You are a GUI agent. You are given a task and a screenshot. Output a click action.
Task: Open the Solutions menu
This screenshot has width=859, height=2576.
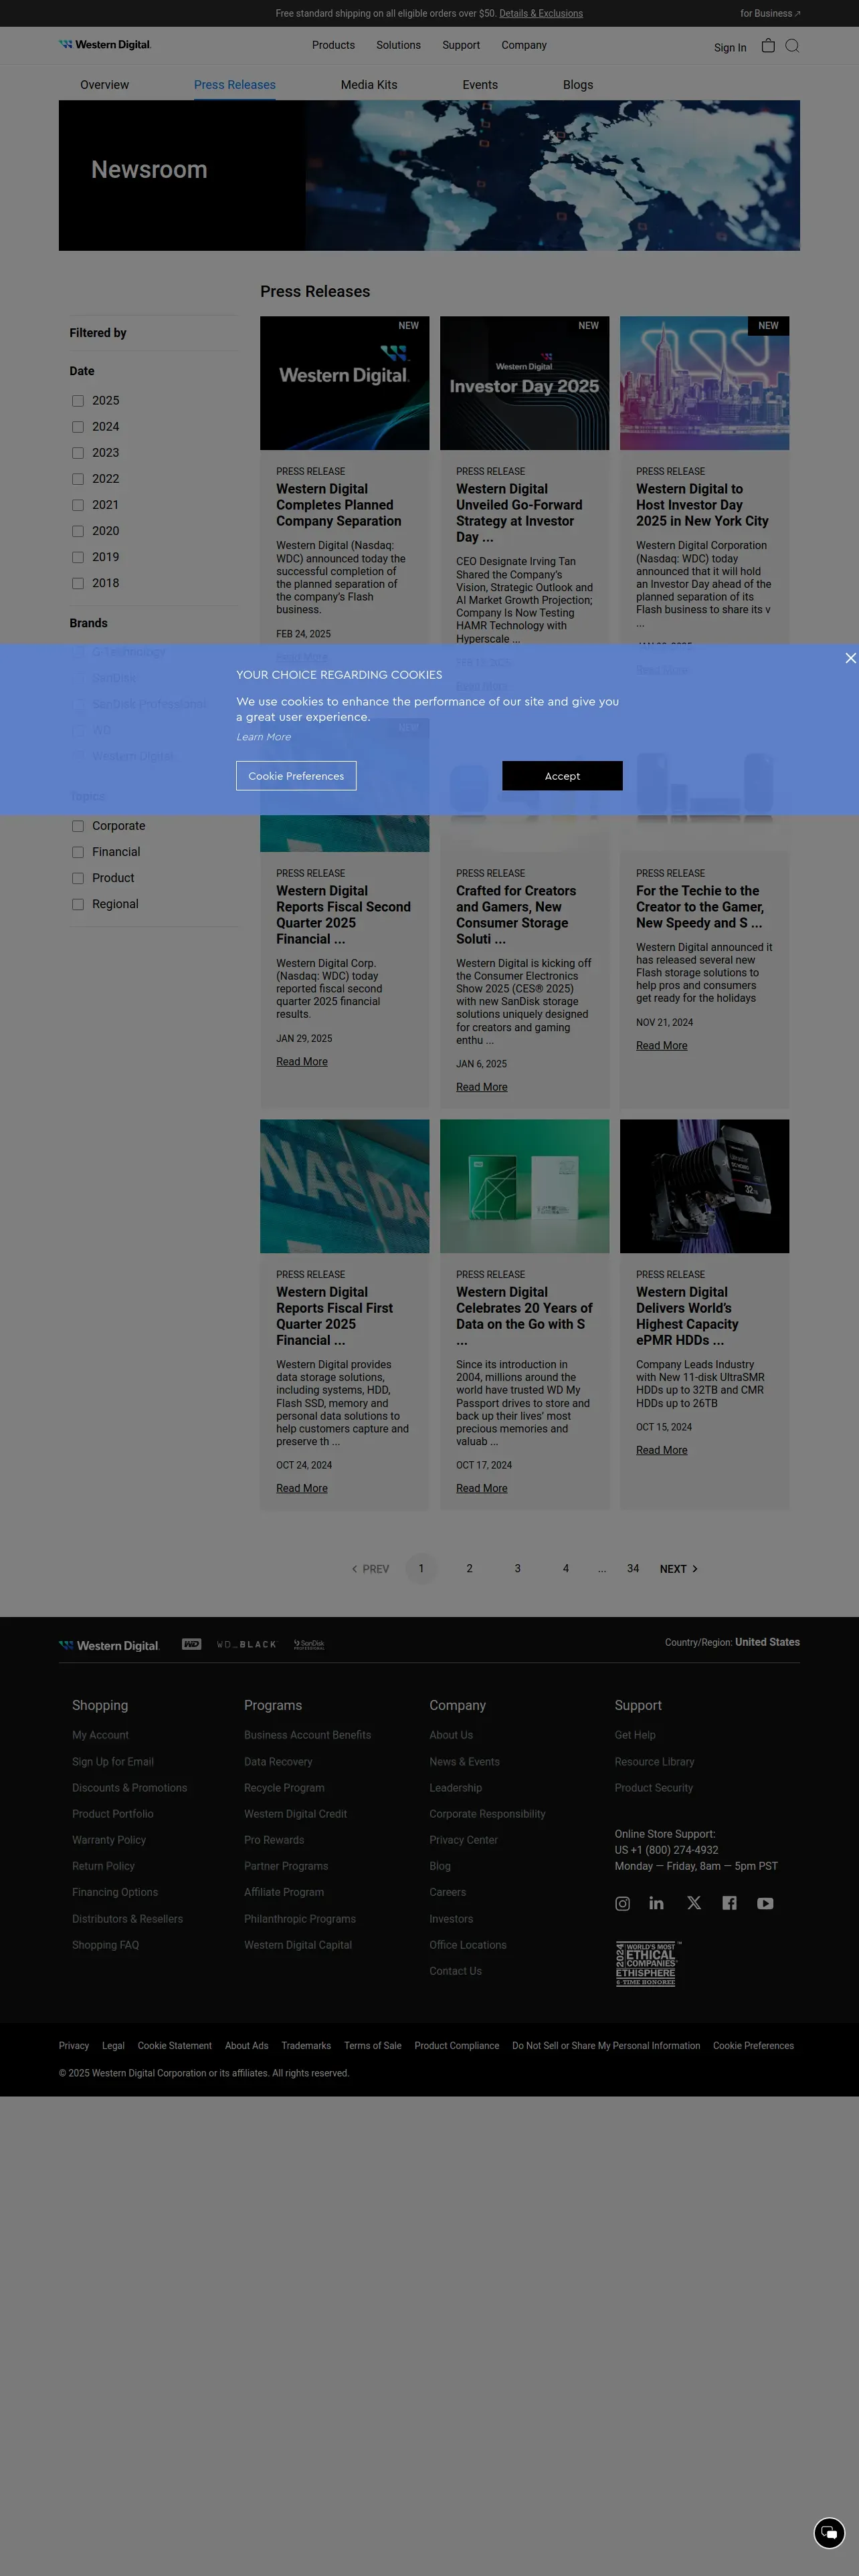398,45
